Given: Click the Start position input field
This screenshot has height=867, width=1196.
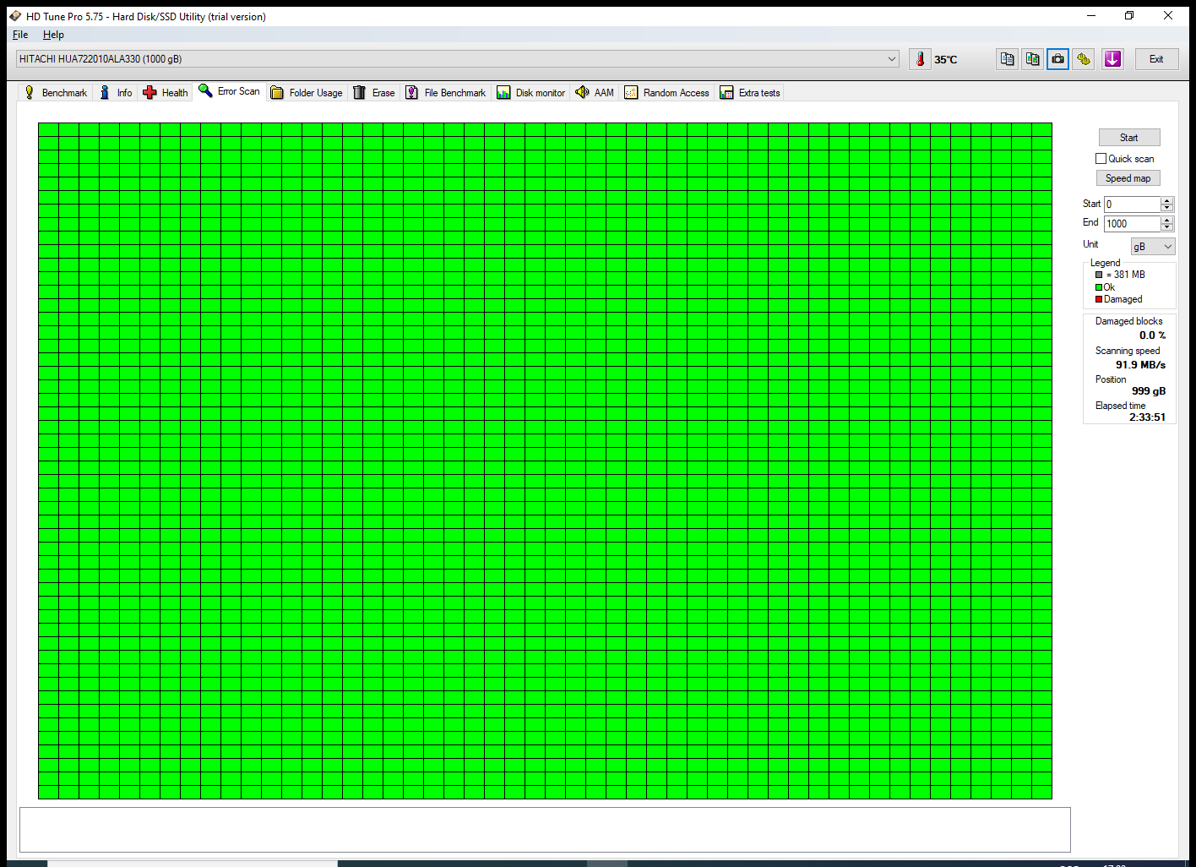Looking at the screenshot, I should (1132, 204).
